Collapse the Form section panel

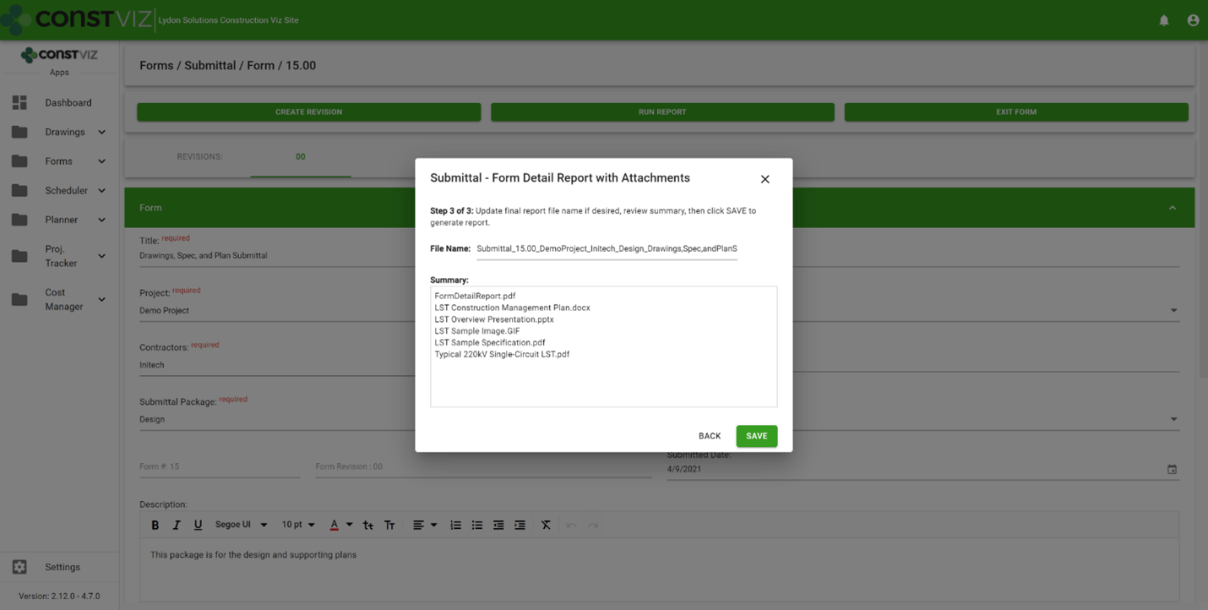(1172, 208)
